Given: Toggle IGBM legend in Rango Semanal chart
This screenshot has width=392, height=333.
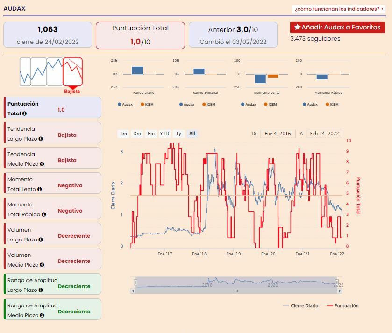Looking at the screenshot, I should pos(209,105).
